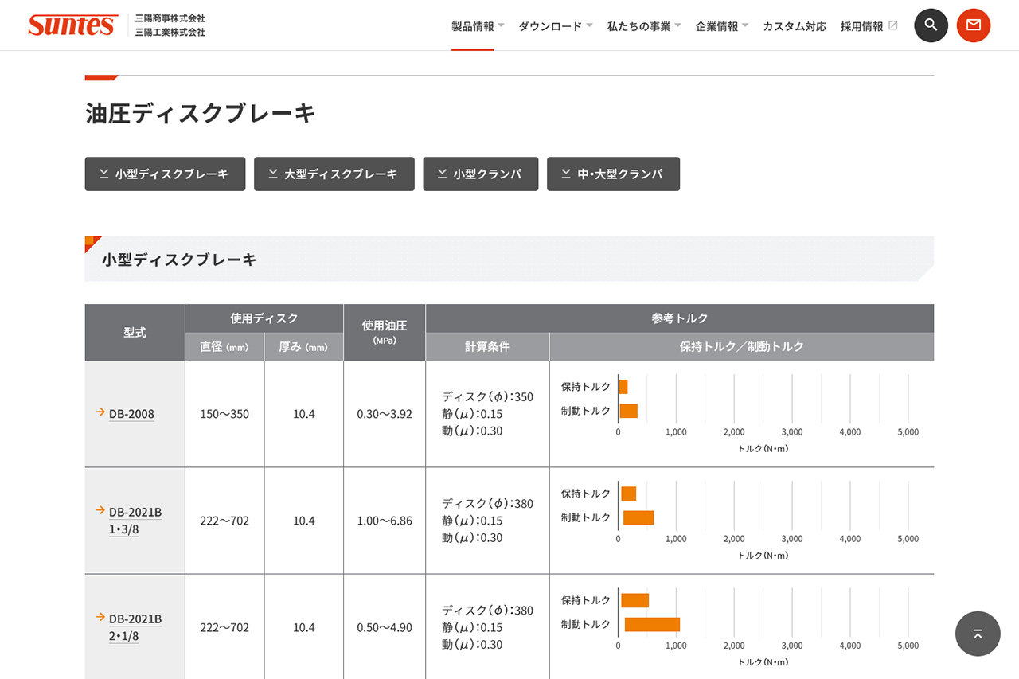1019x679 pixels.
Task: Click the 三陽商事株式会社 company text
Action: pos(170,18)
